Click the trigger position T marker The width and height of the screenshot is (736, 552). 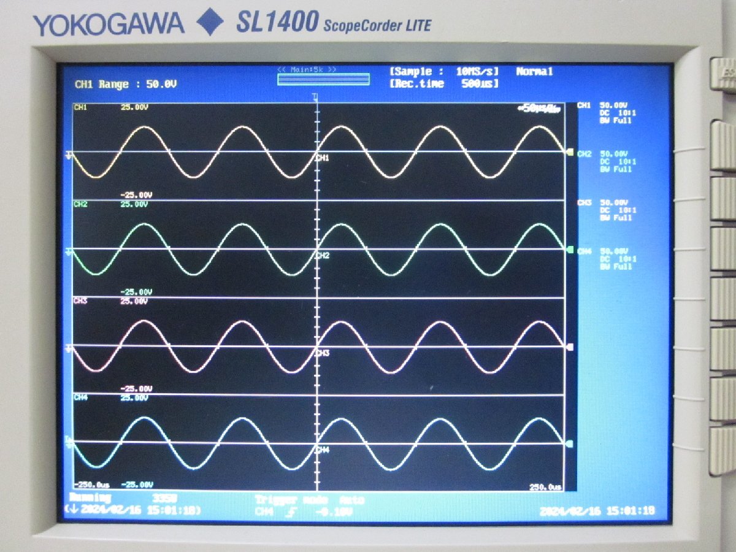(315, 97)
